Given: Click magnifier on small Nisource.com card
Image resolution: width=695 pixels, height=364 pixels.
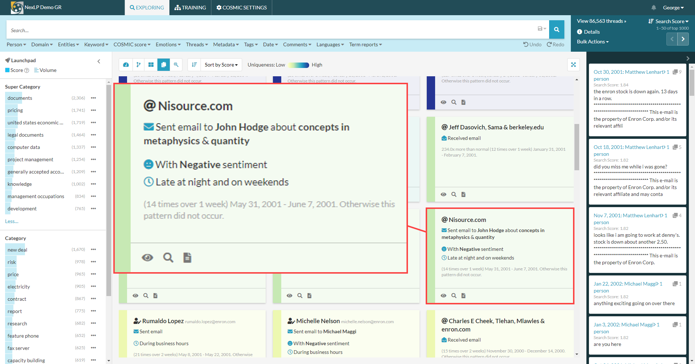Looking at the screenshot, I should click(454, 296).
